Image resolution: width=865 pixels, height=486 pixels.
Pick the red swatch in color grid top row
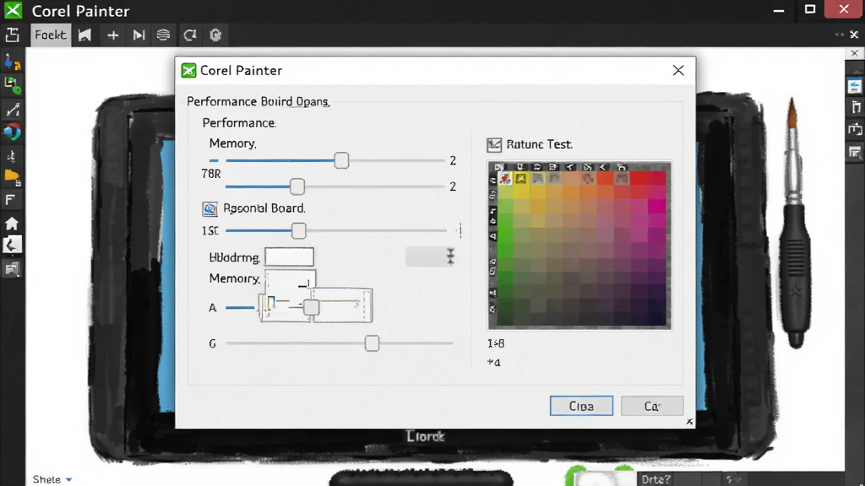click(x=640, y=179)
